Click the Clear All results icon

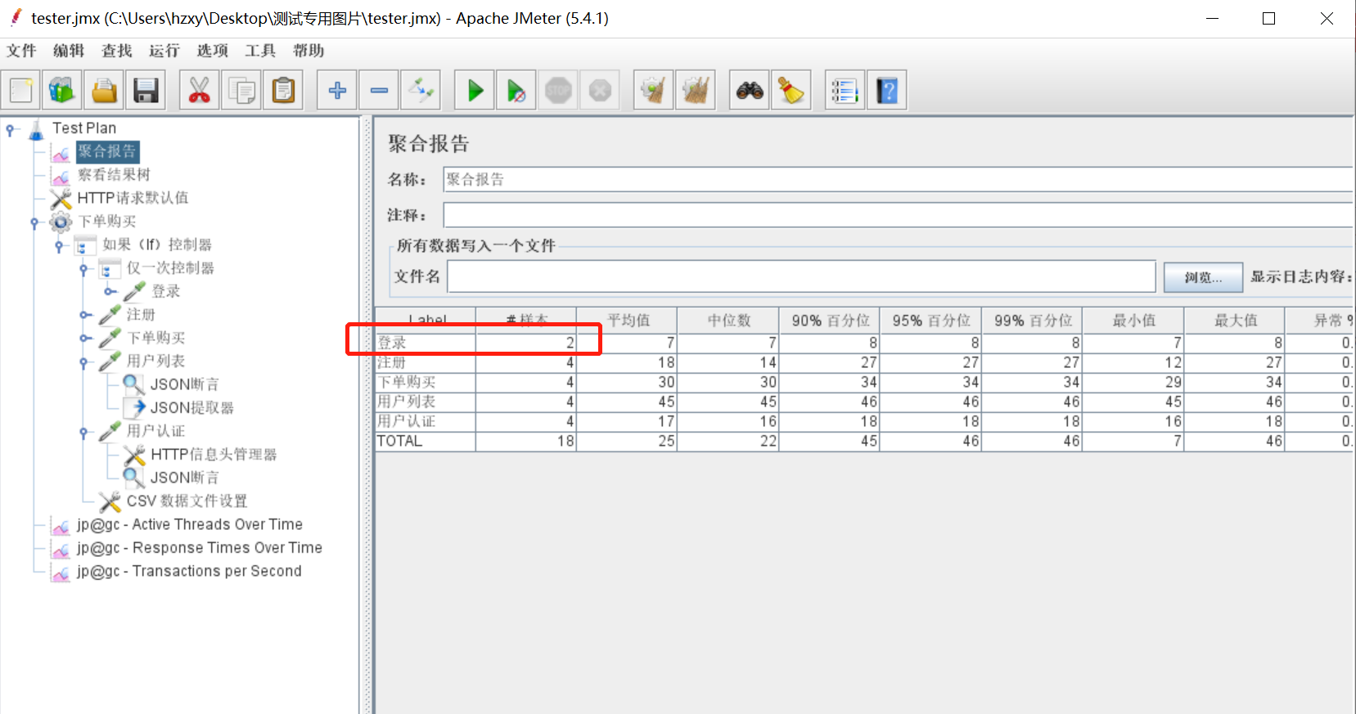pos(696,90)
